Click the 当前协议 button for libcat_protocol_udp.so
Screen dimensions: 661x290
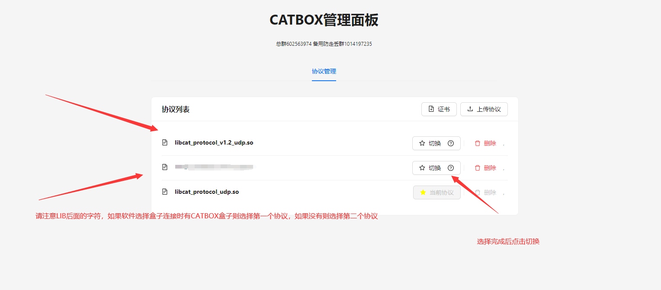tap(437, 192)
